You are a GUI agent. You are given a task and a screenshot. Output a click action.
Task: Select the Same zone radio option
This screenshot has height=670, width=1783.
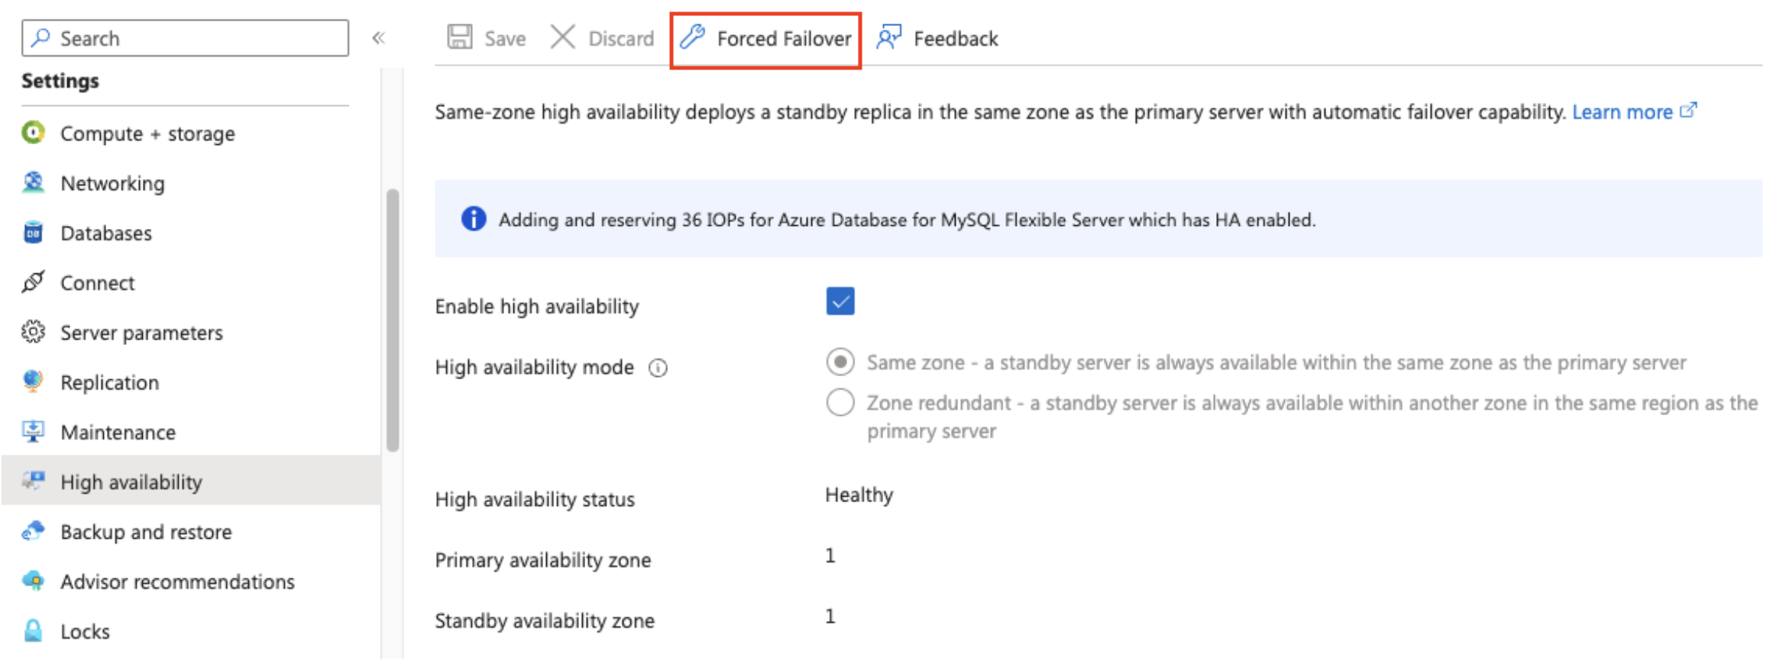click(x=840, y=362)
